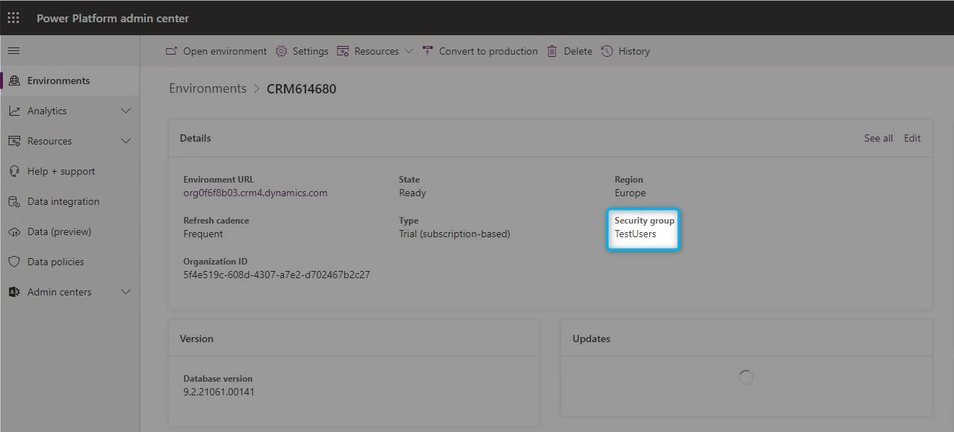Click Convert to production
This screenshot has width=954, height=432.
[480, 51]
